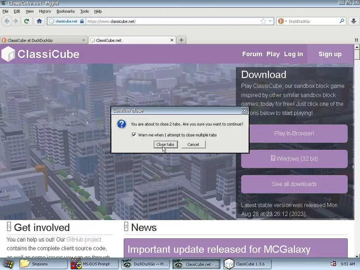Click the Sign up button

[x=330, y=54]
